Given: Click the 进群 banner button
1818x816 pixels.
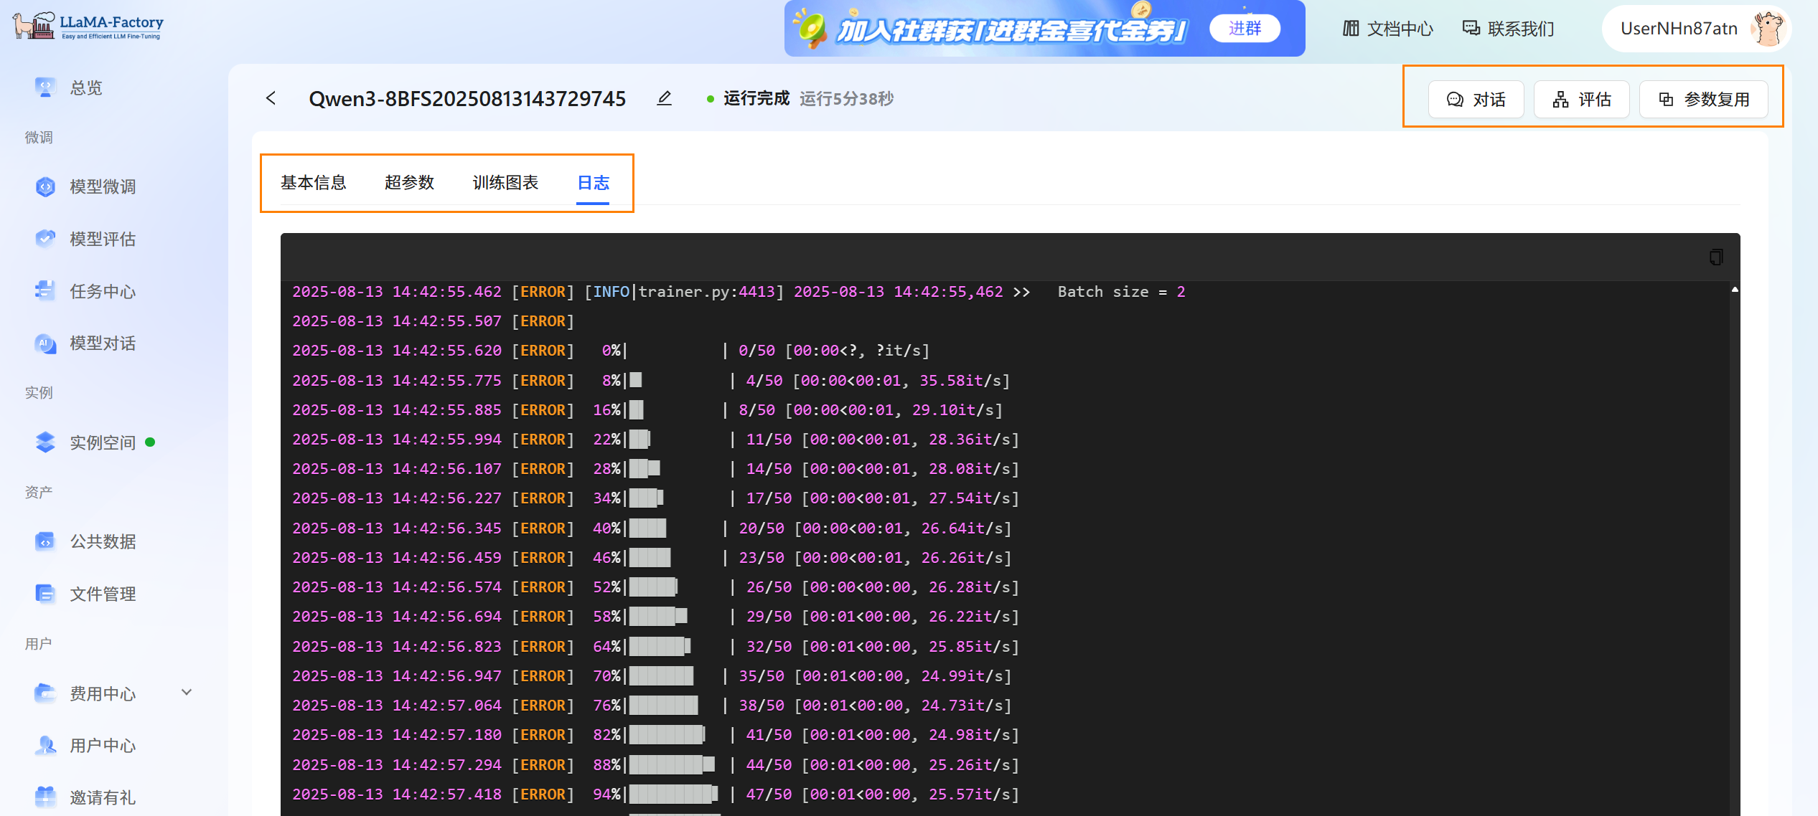Looking at the screenshot, I should tap(1245, 29).
